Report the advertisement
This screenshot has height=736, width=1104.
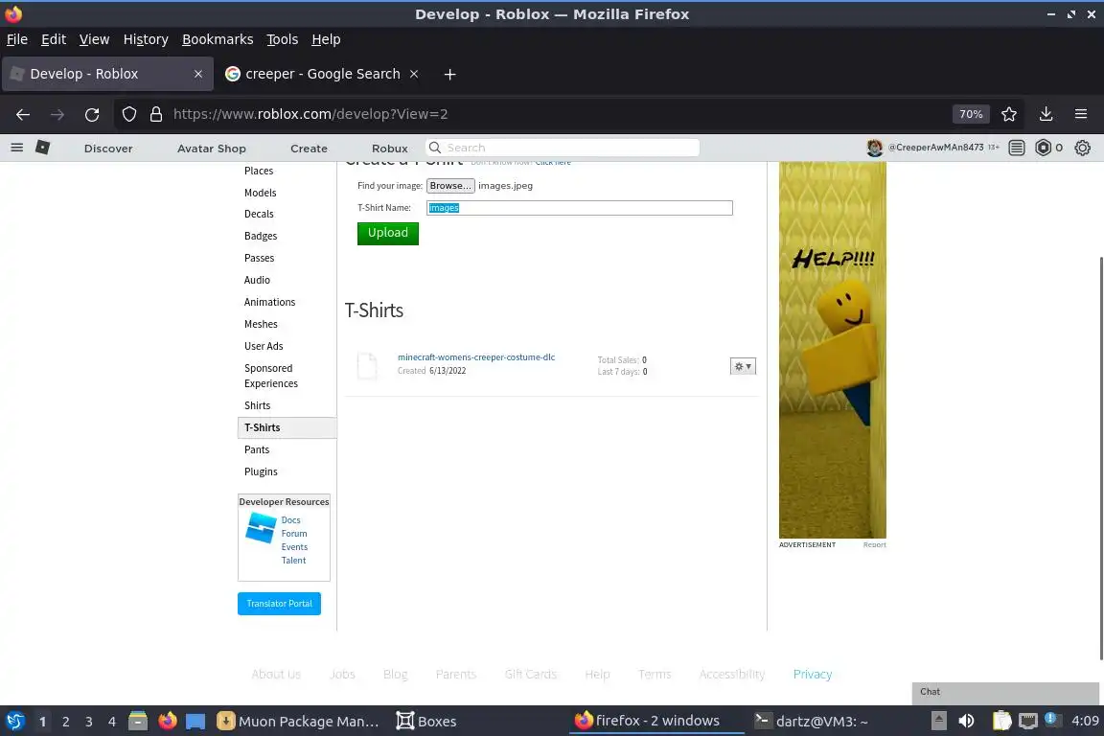[x=874, y=544]
